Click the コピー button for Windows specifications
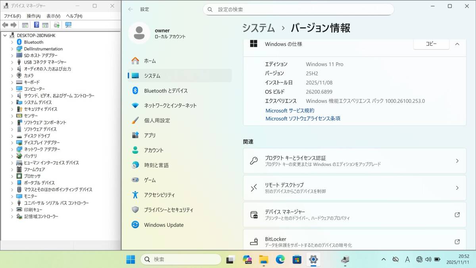Viewport: 476px width, 268px height. 431,44
